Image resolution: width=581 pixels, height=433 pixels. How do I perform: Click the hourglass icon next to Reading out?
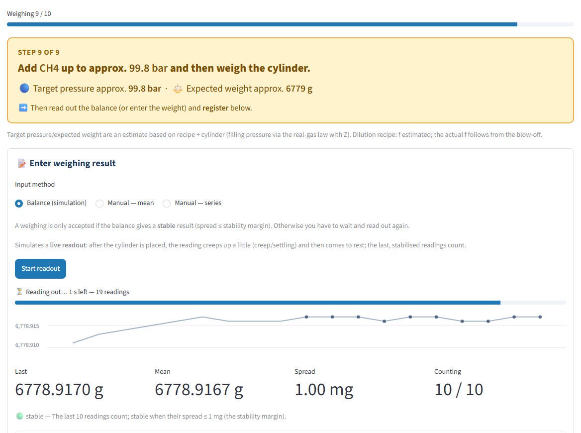coord(19,292)
